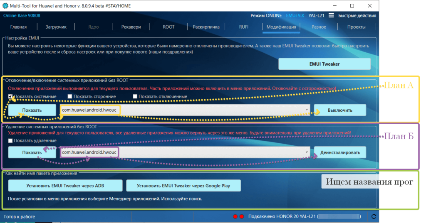
Task: Enable the Показать системные checkbox
Action: [10, 97]
